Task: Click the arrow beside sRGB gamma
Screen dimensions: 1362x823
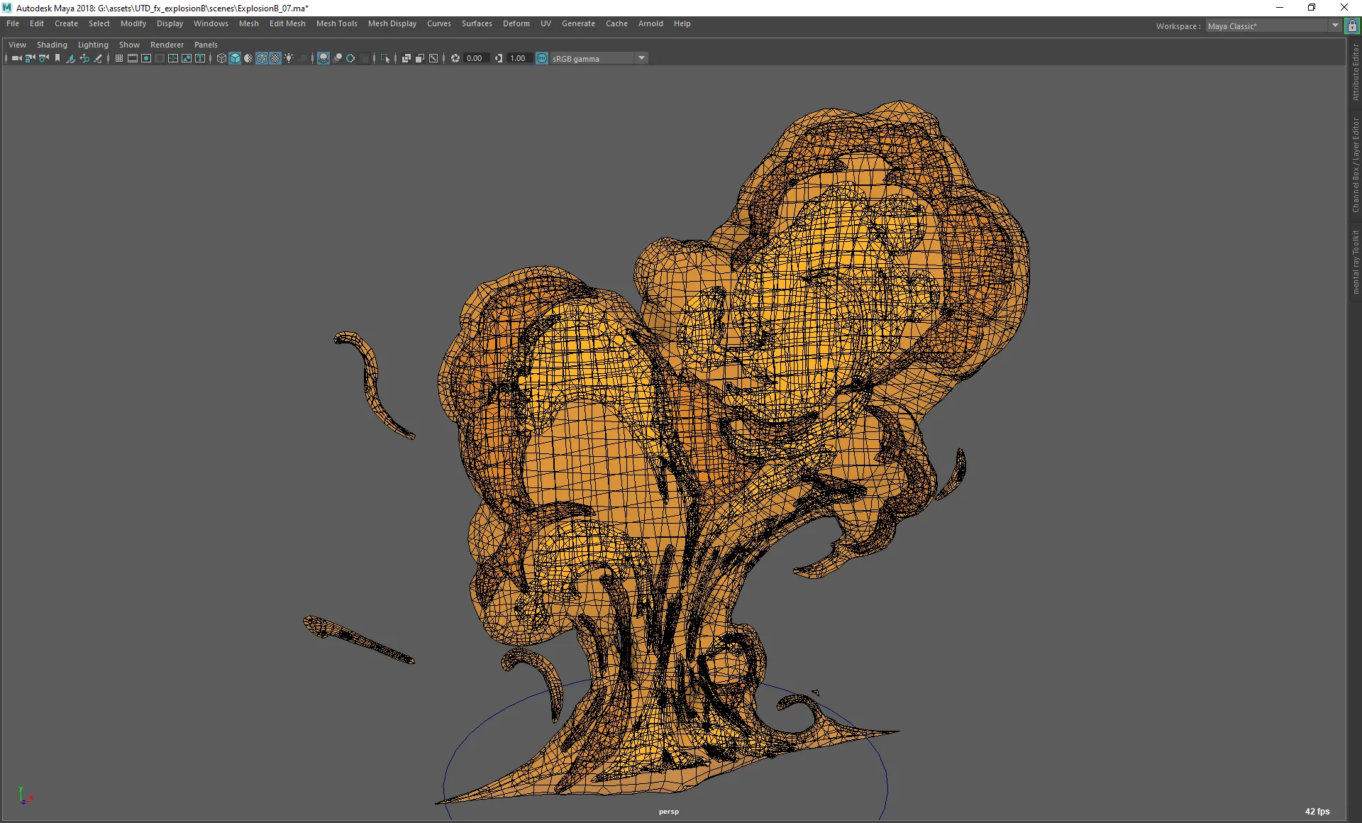Action: [x=641, y=58]
